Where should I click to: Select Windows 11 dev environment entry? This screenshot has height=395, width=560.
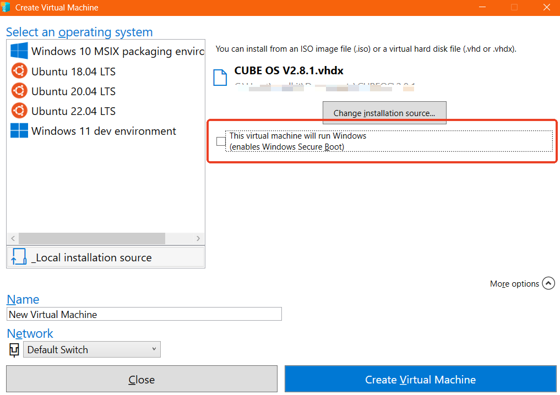104,131
